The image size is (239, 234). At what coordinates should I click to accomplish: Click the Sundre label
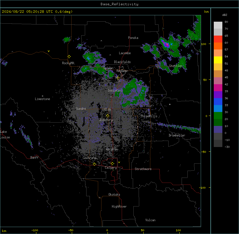(81, 109)
